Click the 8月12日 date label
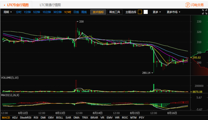 pyautogui.click(x=23, y=113)
